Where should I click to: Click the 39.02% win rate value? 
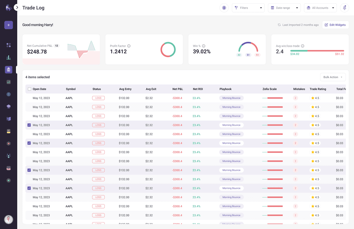(202, 52)
